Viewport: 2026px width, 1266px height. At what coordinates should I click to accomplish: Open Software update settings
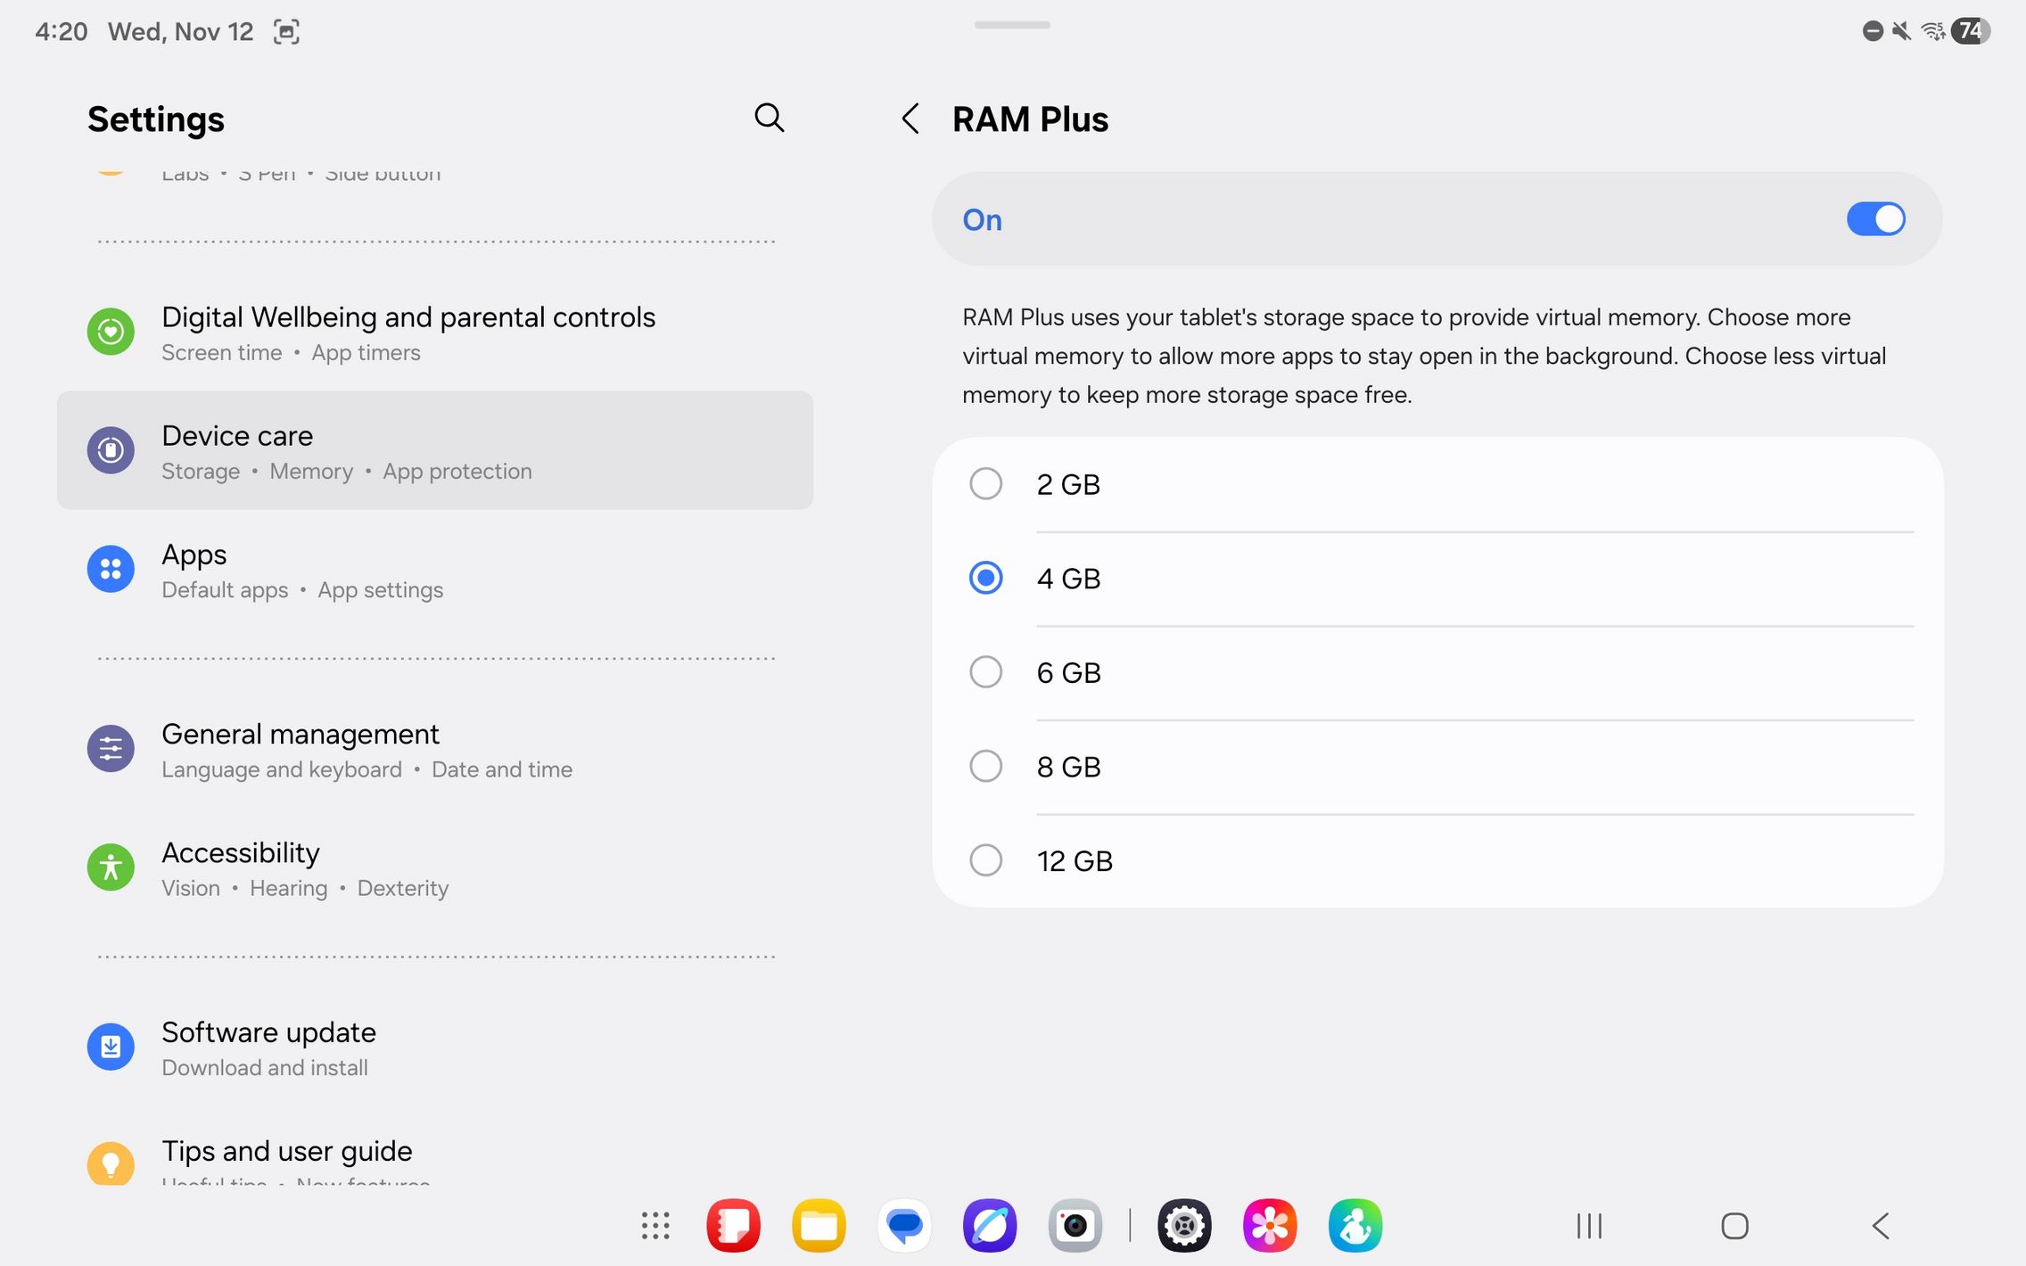[268, 1048]
